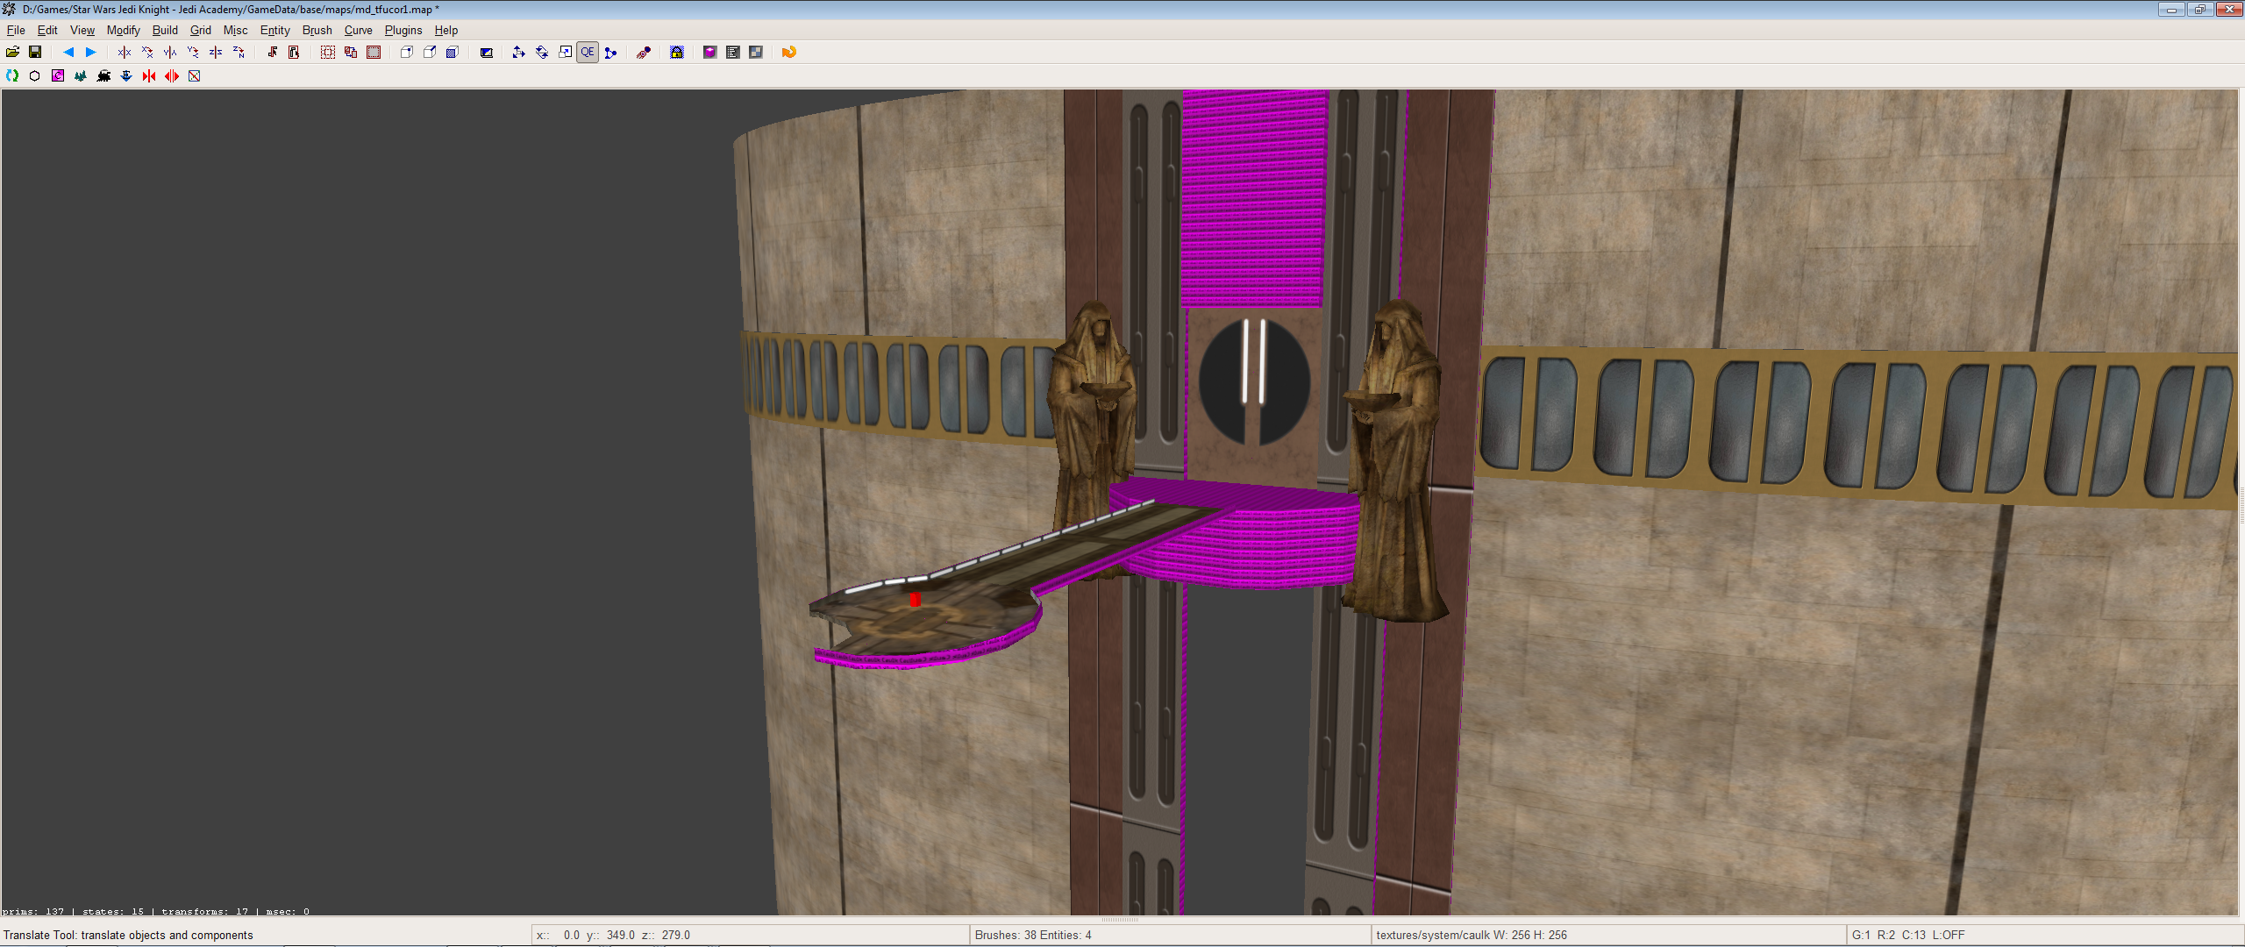Open the Modify menu
The image size is (2245, 947).
(124, 30)
